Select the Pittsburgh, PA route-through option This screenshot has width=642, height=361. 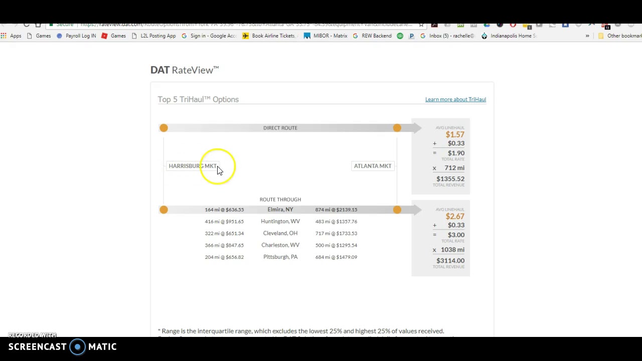pos(280,257)
